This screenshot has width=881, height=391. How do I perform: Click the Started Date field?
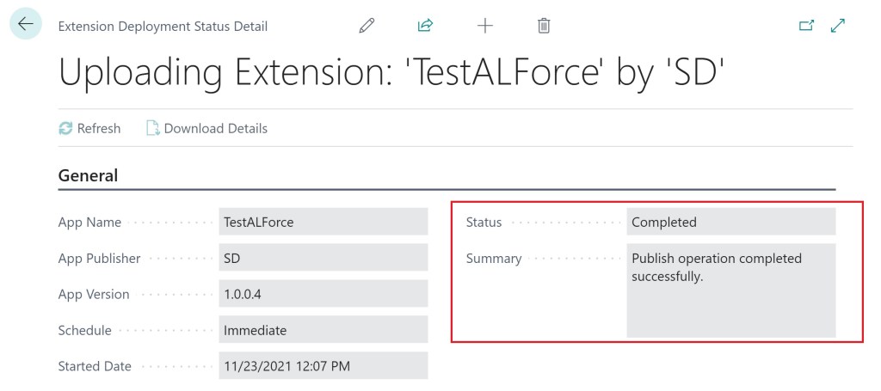[x=323, y=366]
